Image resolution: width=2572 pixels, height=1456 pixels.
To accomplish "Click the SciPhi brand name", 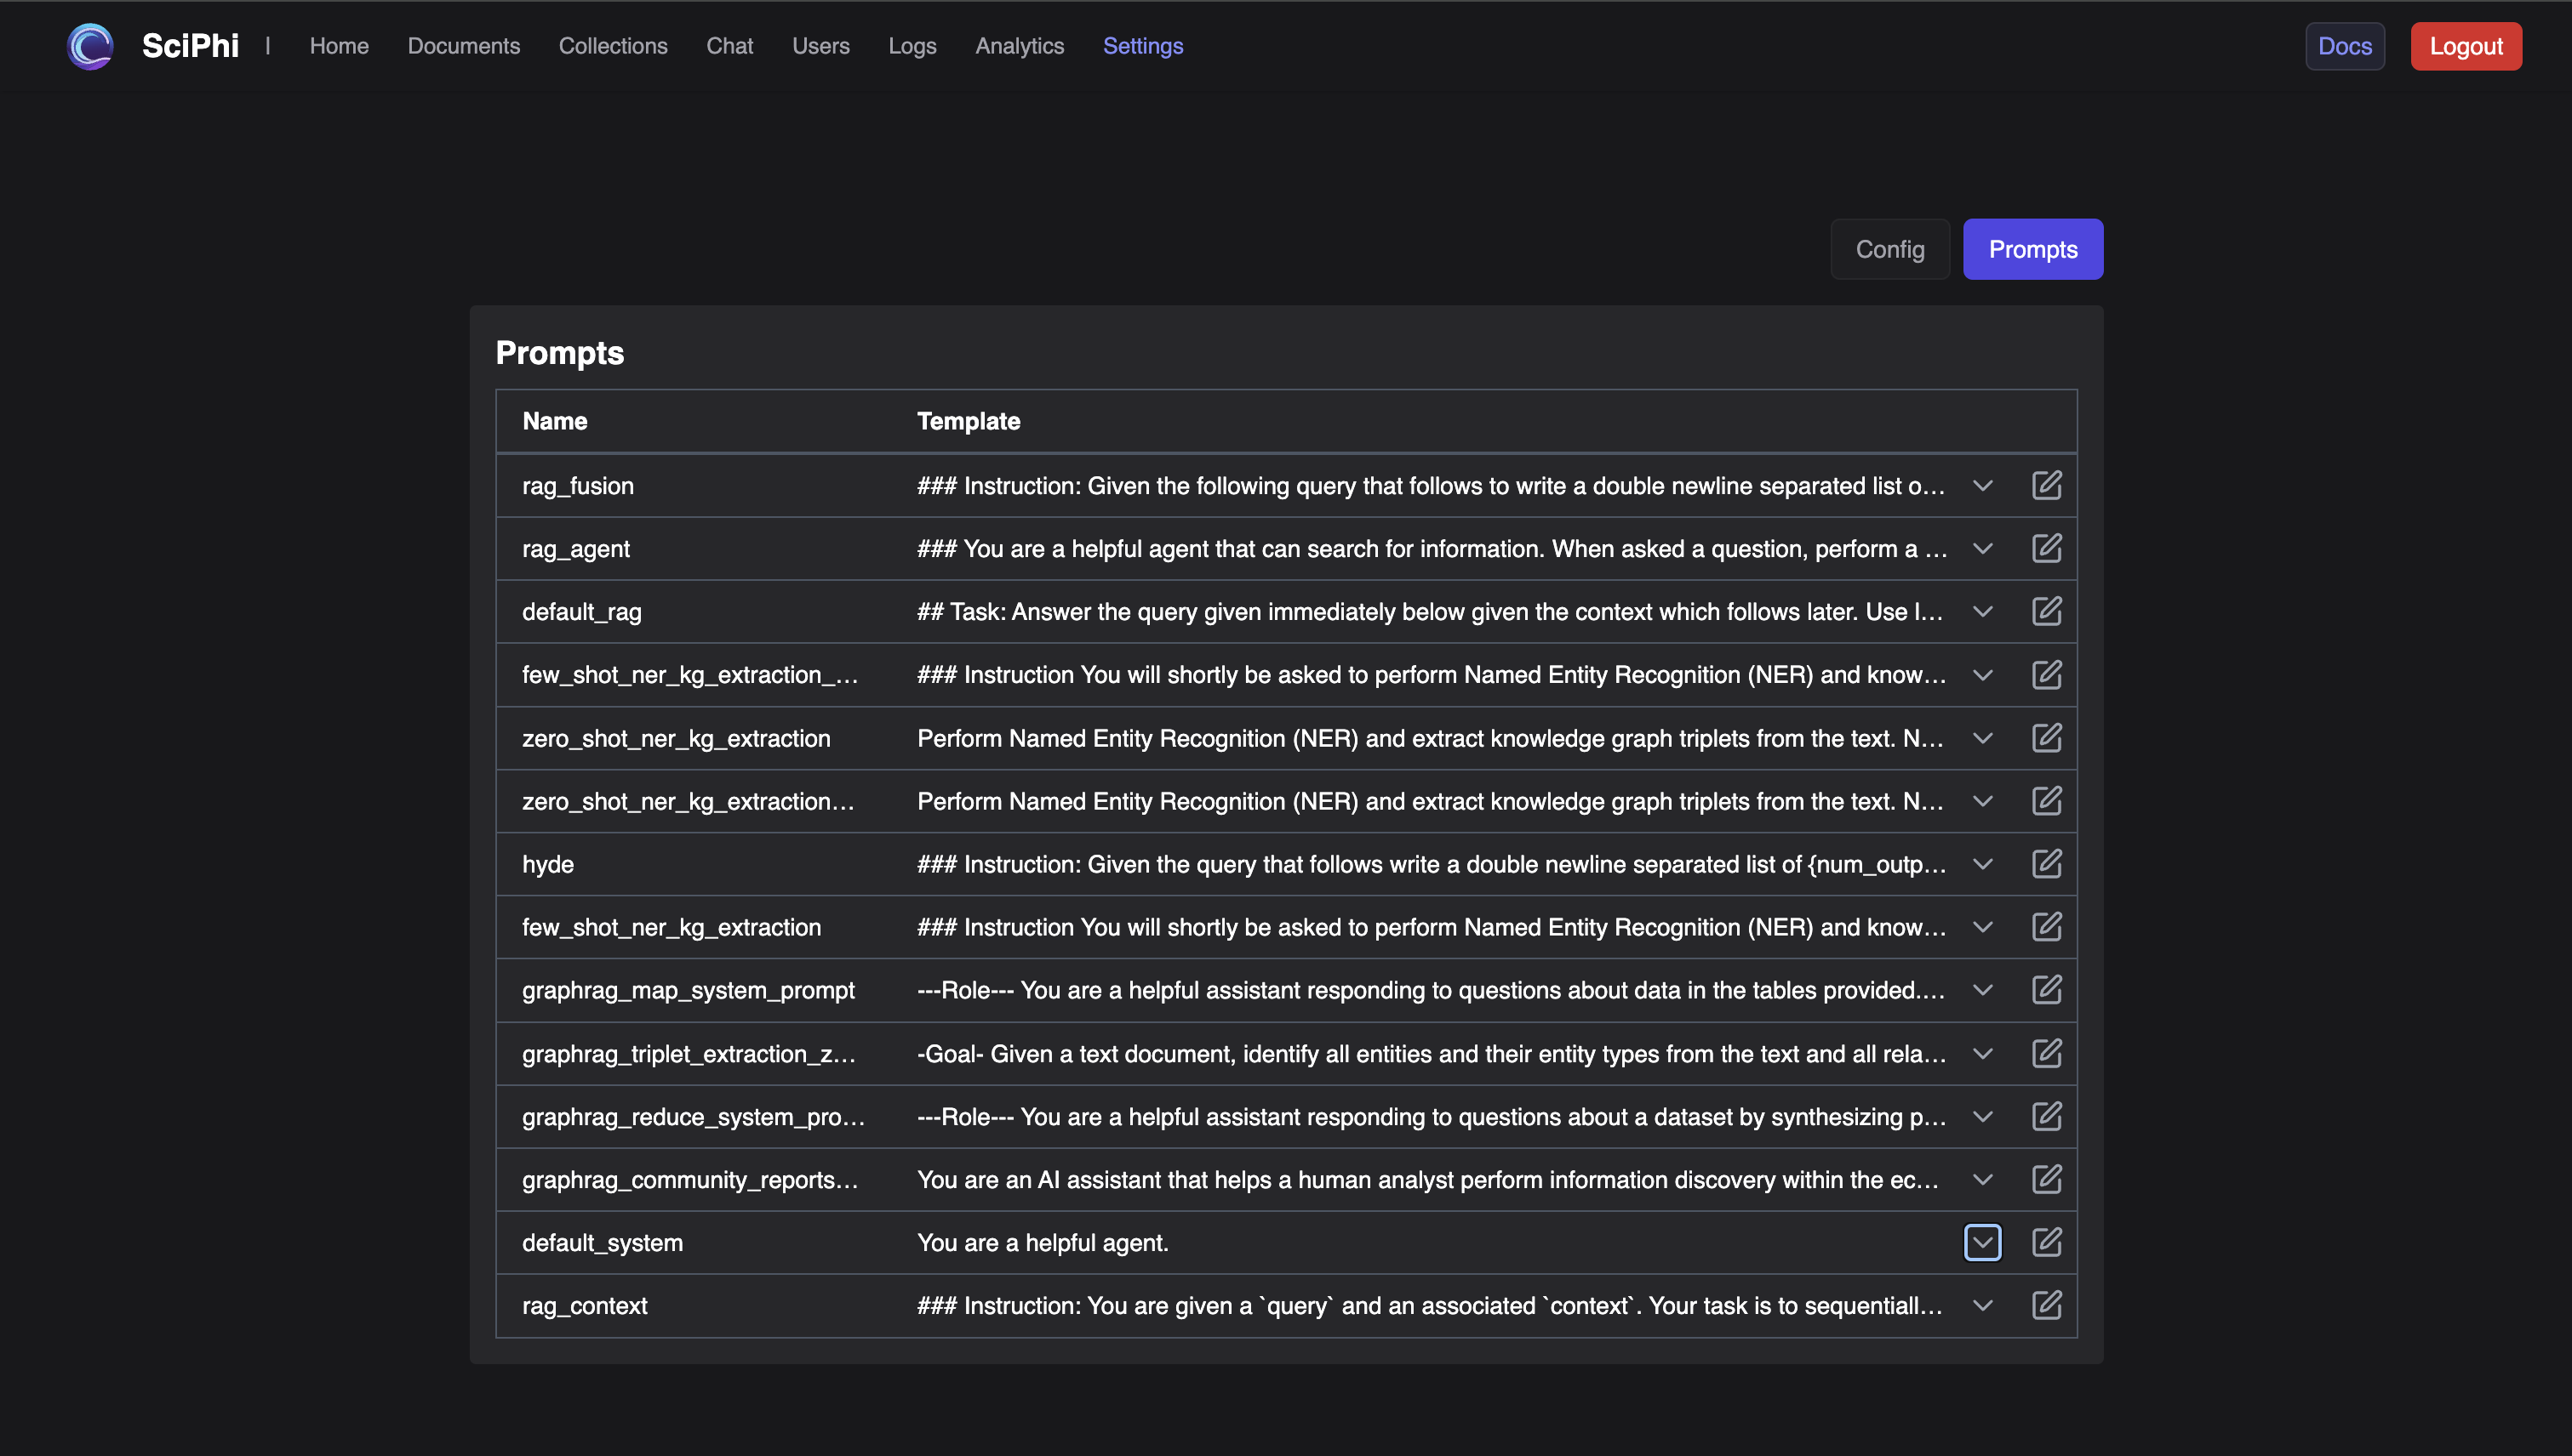I will tap(190, 46).
